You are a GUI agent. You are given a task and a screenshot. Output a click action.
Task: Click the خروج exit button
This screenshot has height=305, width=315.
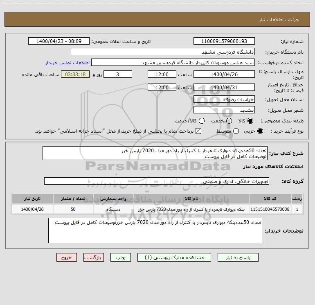coord(67,258)
